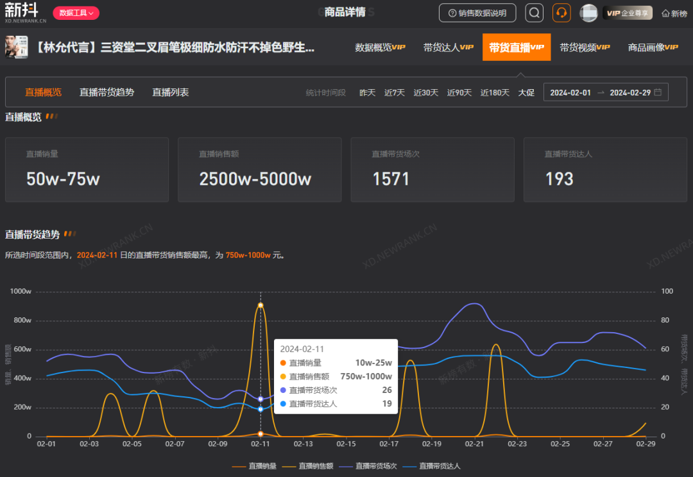Click the search magnifier icon

click(x=534, y=13)
